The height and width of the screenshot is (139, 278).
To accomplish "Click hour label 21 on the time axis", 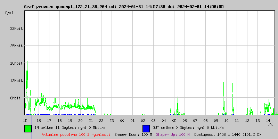I will click(x=91, y=121).
